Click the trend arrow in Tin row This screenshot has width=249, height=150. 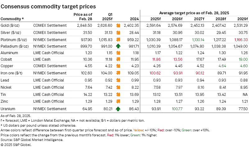click(x=118, y=94)
